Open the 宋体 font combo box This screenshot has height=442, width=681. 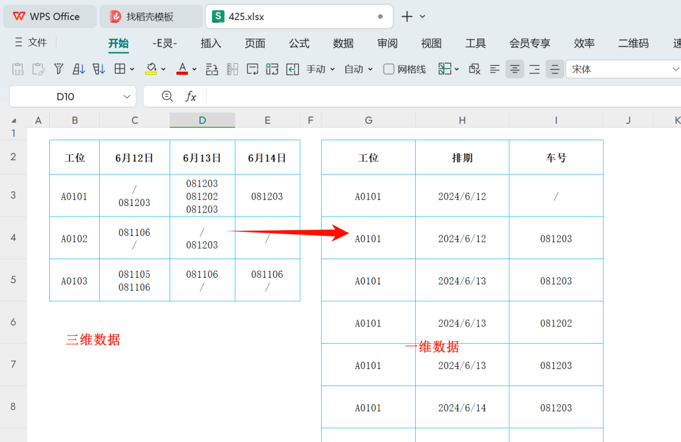tap(623, 69)
